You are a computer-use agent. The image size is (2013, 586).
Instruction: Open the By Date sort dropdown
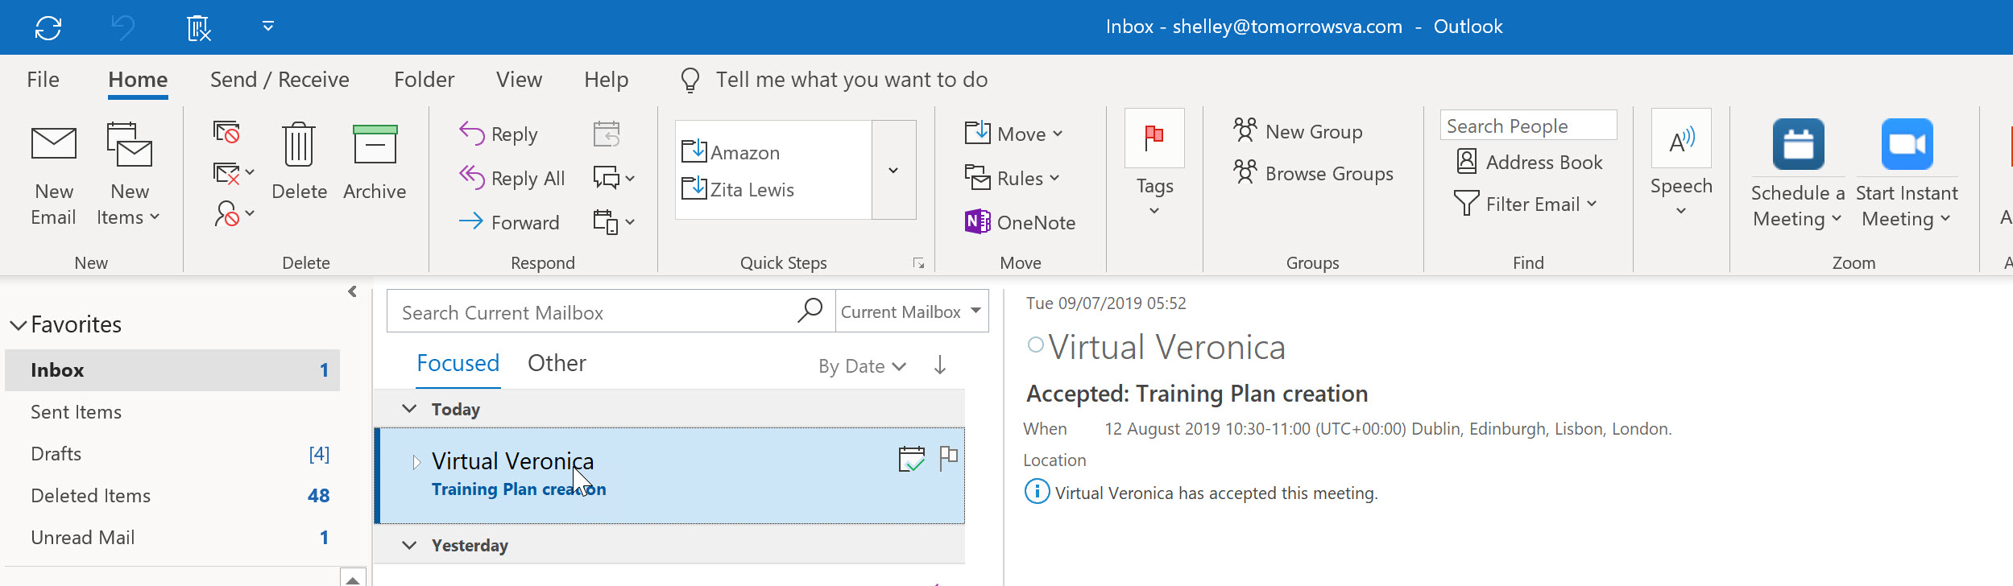click(x=862, y=366)
